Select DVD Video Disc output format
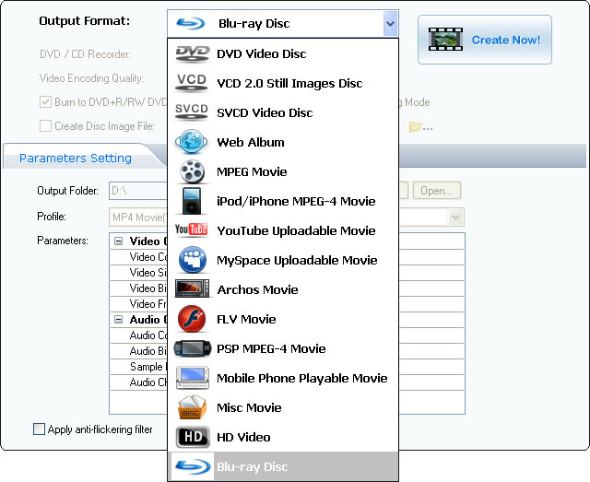The height and width of the screenshot is (482, 590). click(x=283, y=53)
